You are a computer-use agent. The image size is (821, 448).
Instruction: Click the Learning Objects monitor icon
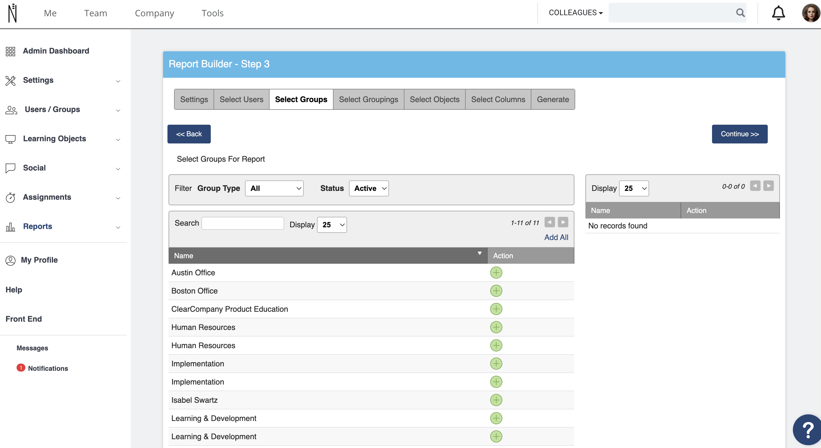10,139
